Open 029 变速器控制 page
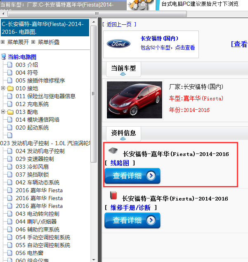The height and width of the screenshot is (262, 248). [x=35, y=159]
